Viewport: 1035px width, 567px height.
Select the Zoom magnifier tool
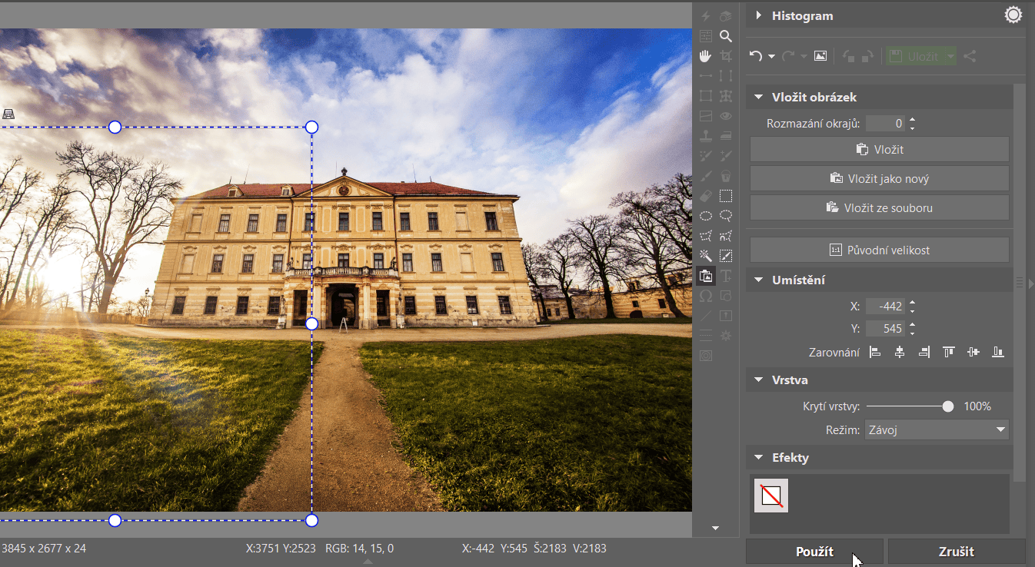726,36
